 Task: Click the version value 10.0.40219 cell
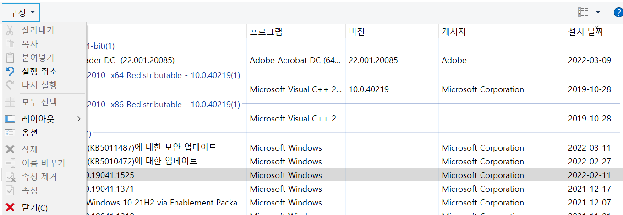click(369, 89)
